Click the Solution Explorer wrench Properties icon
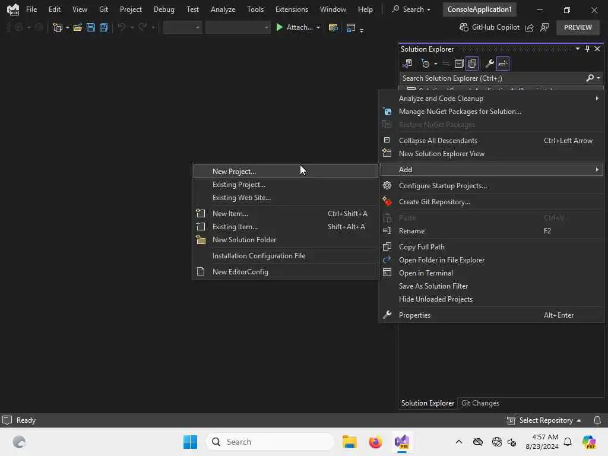 tap(489, 64)
